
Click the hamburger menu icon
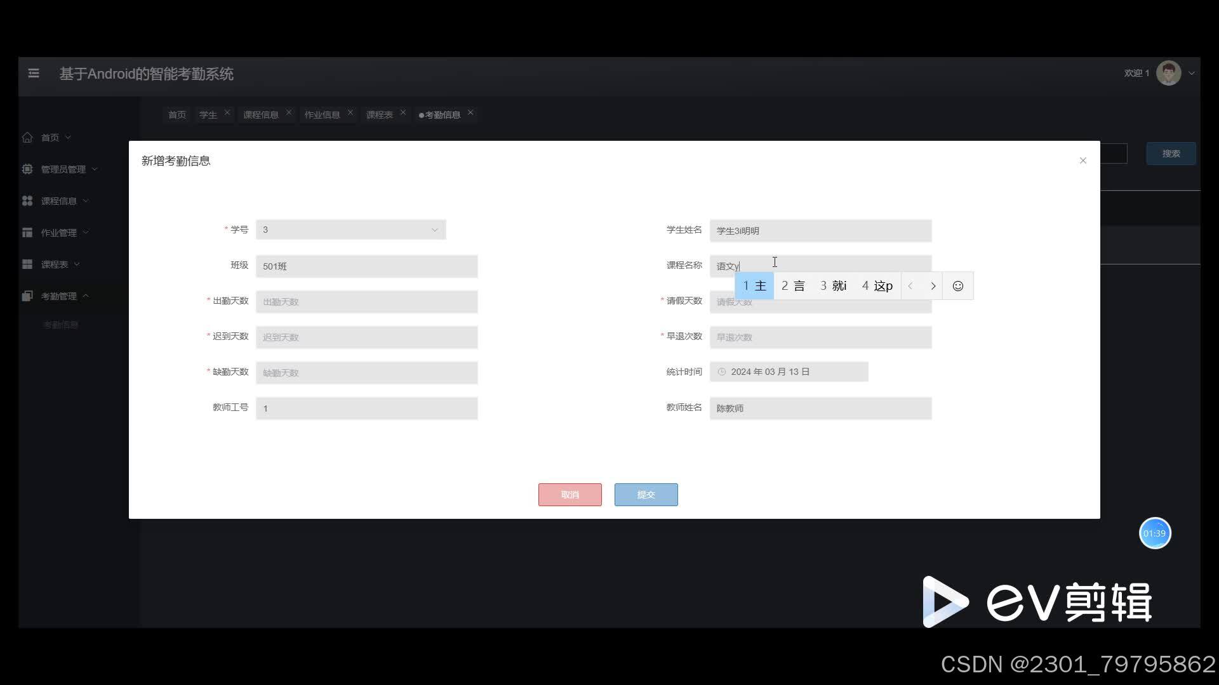click(x=34, y=74)
